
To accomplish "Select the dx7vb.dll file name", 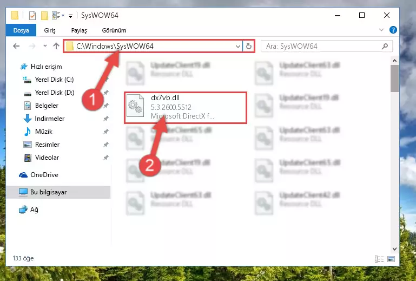I will tap(166, 98).
